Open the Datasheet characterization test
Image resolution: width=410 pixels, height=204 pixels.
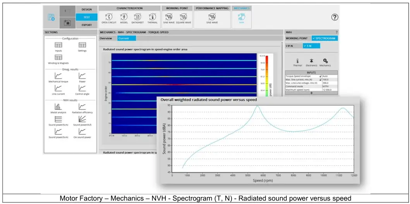(137, 19)
